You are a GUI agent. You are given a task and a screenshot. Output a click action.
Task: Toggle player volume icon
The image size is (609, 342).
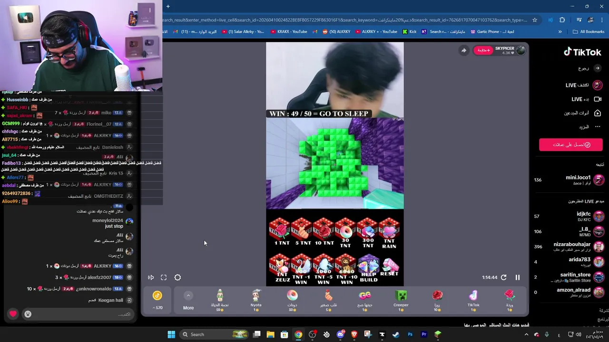[151, 277]
